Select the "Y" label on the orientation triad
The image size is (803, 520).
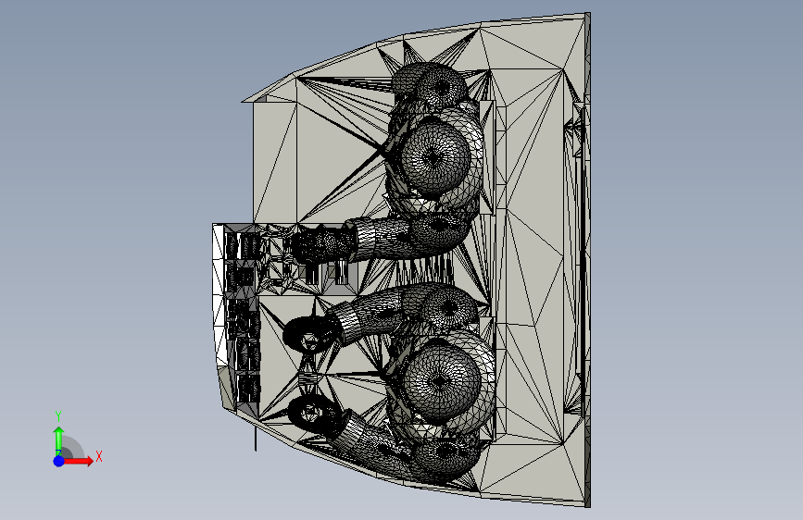tap(58, 416)
